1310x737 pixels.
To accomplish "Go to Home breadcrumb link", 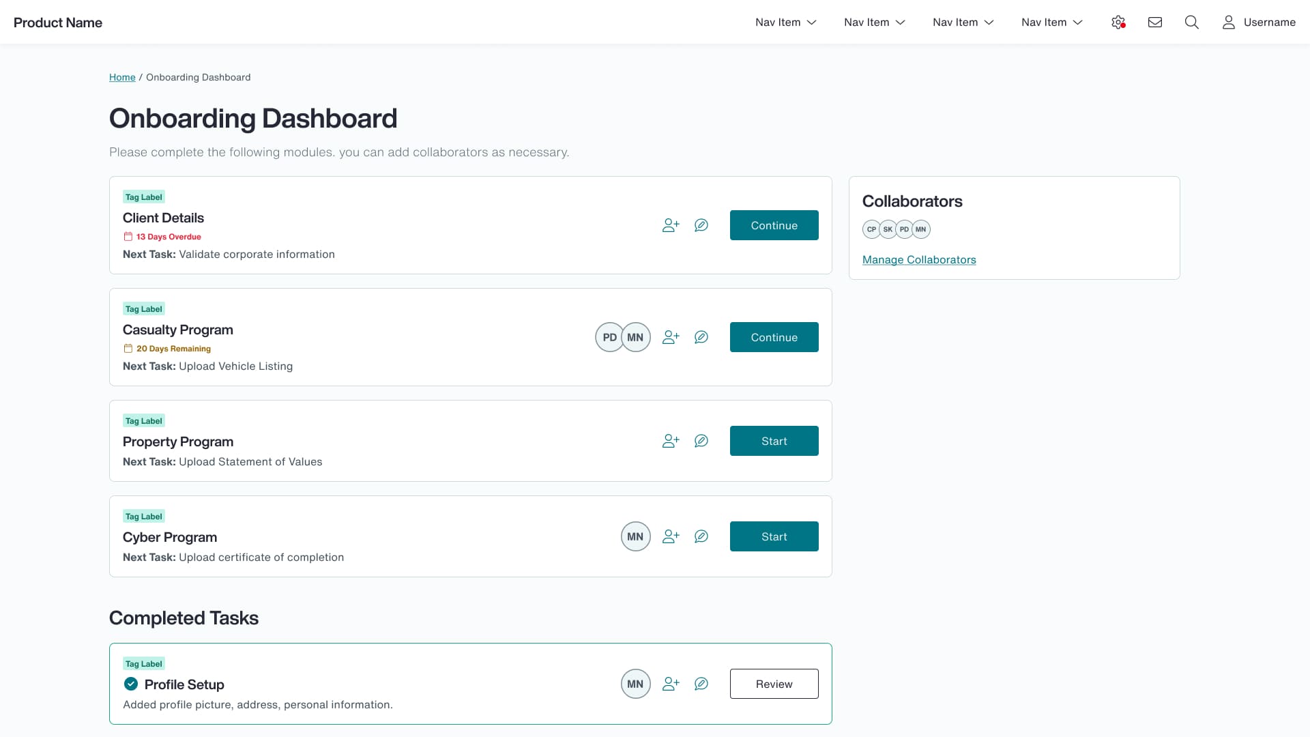I will pos(122,77).
